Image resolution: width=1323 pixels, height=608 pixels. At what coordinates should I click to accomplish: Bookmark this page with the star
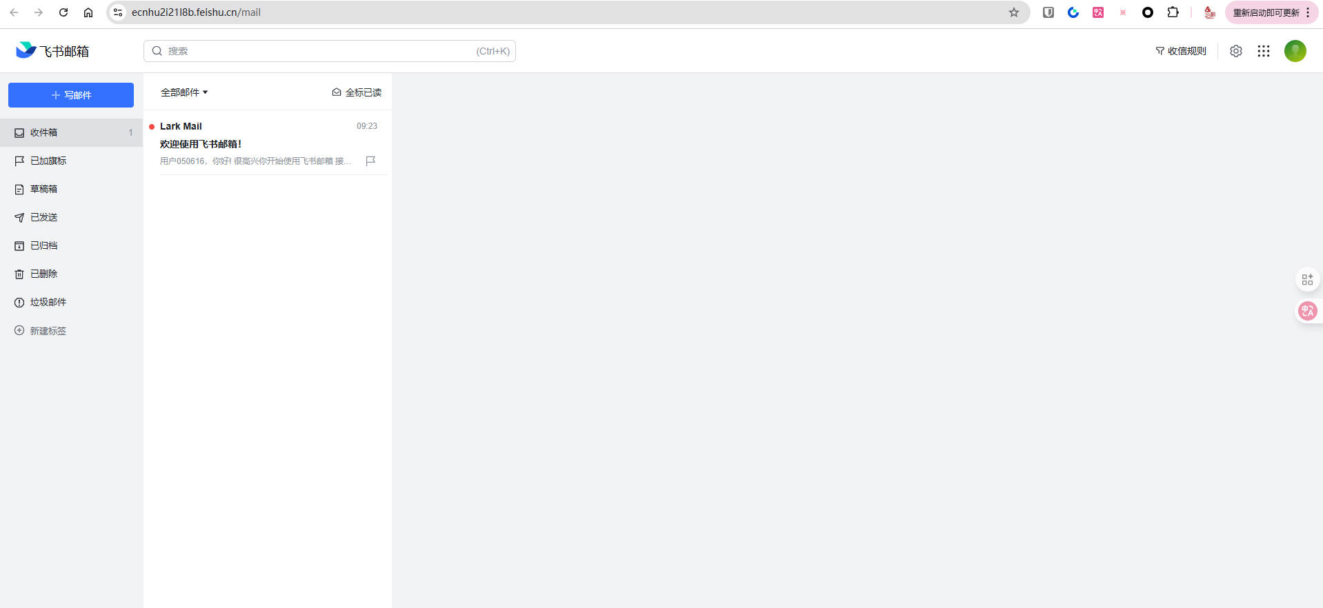point(1014,12)
